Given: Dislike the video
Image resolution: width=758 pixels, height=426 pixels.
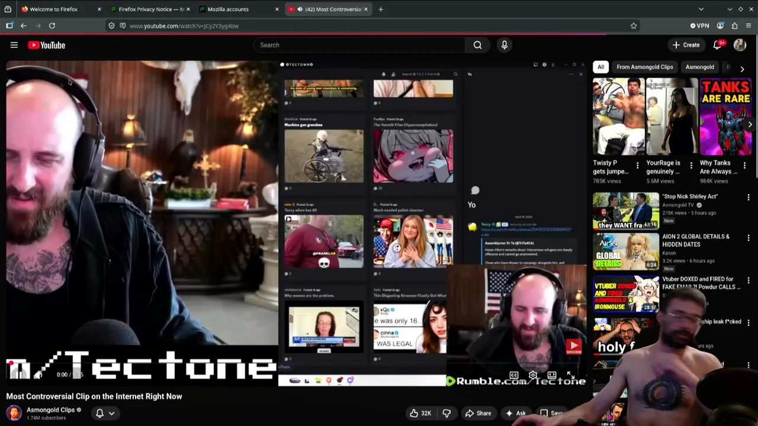Looking at the screenshot, I should (447, 413).
